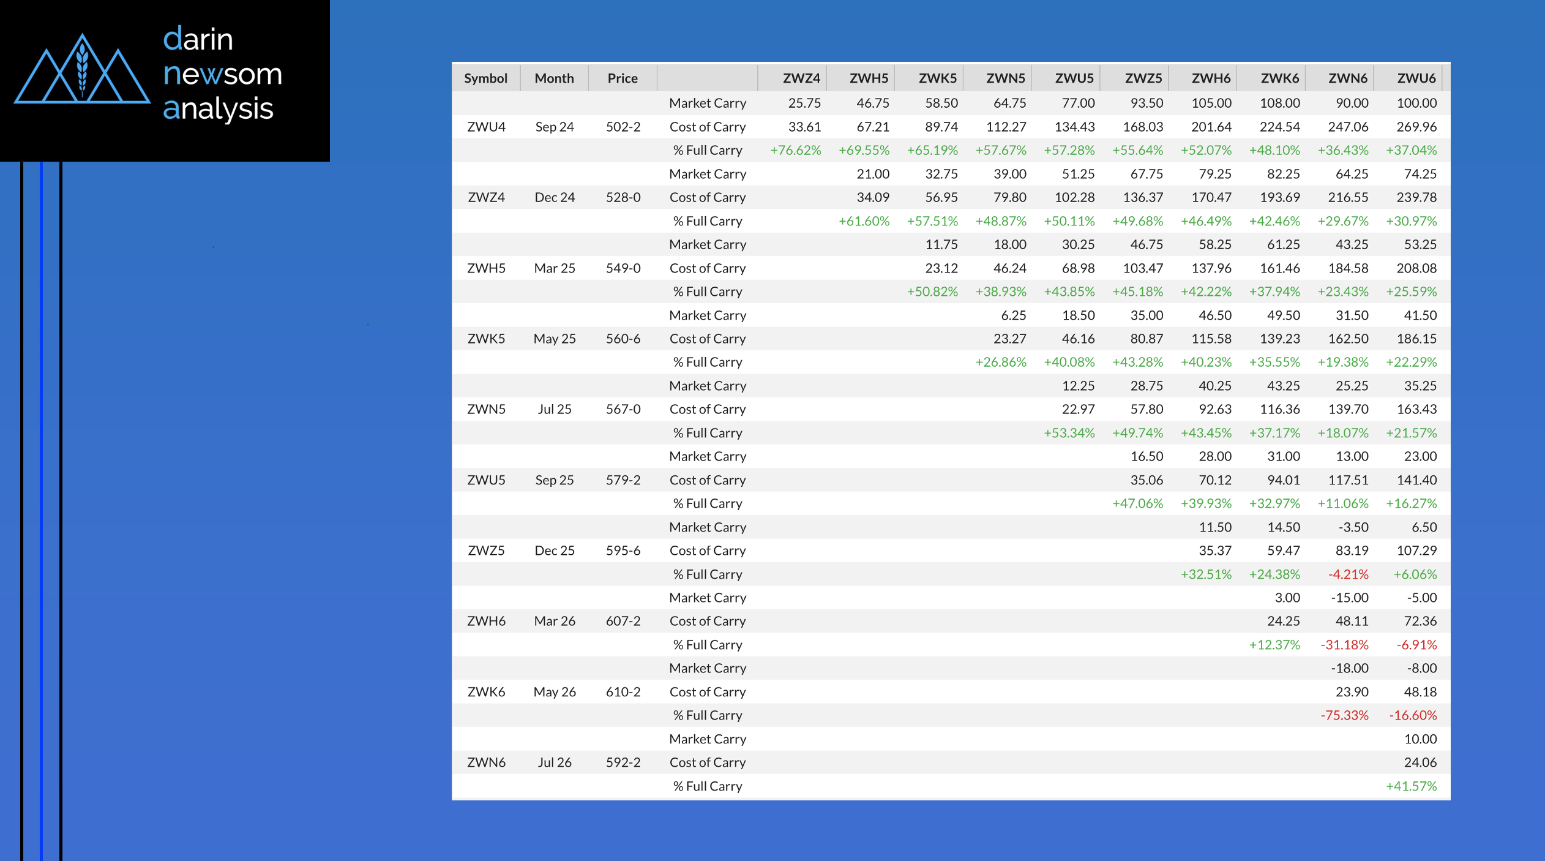
Task: Click the +76.62% full carry value
Action: (x=795, y=151)
